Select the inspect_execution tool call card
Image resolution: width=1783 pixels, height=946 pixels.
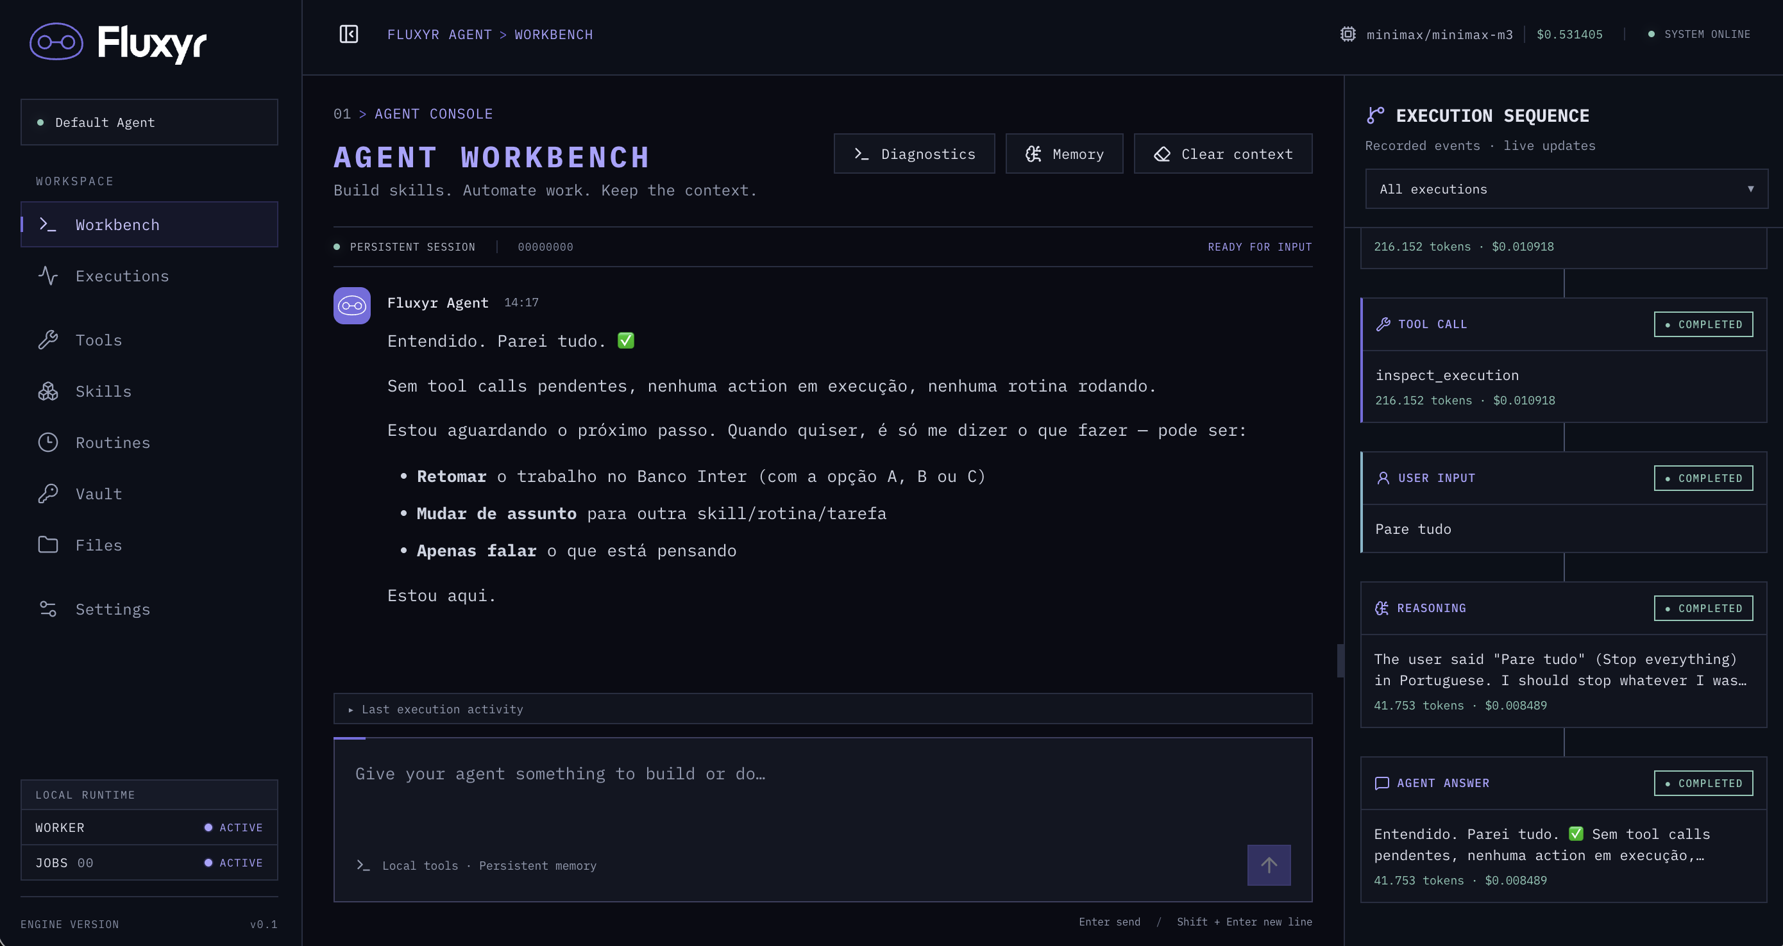[1563, 360]
